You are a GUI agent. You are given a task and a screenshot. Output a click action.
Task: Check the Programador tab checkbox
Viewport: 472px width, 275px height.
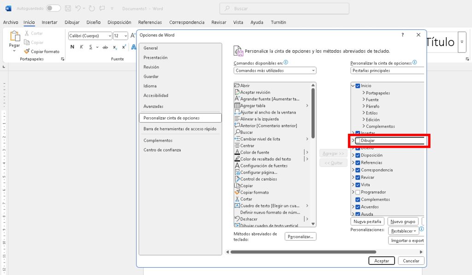coord(358,192)
